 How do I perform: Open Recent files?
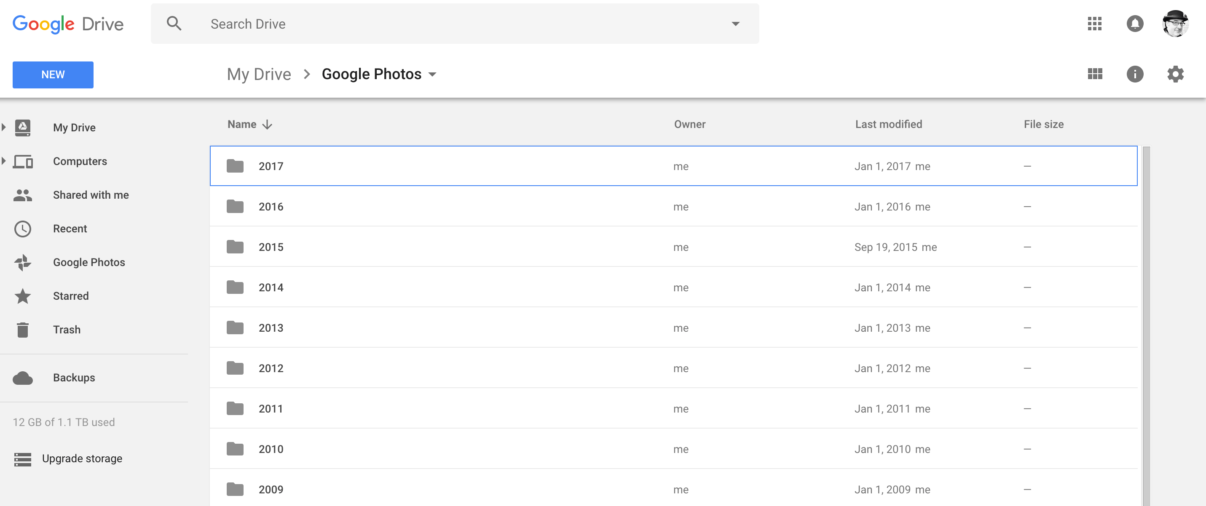tap(70, 229)
